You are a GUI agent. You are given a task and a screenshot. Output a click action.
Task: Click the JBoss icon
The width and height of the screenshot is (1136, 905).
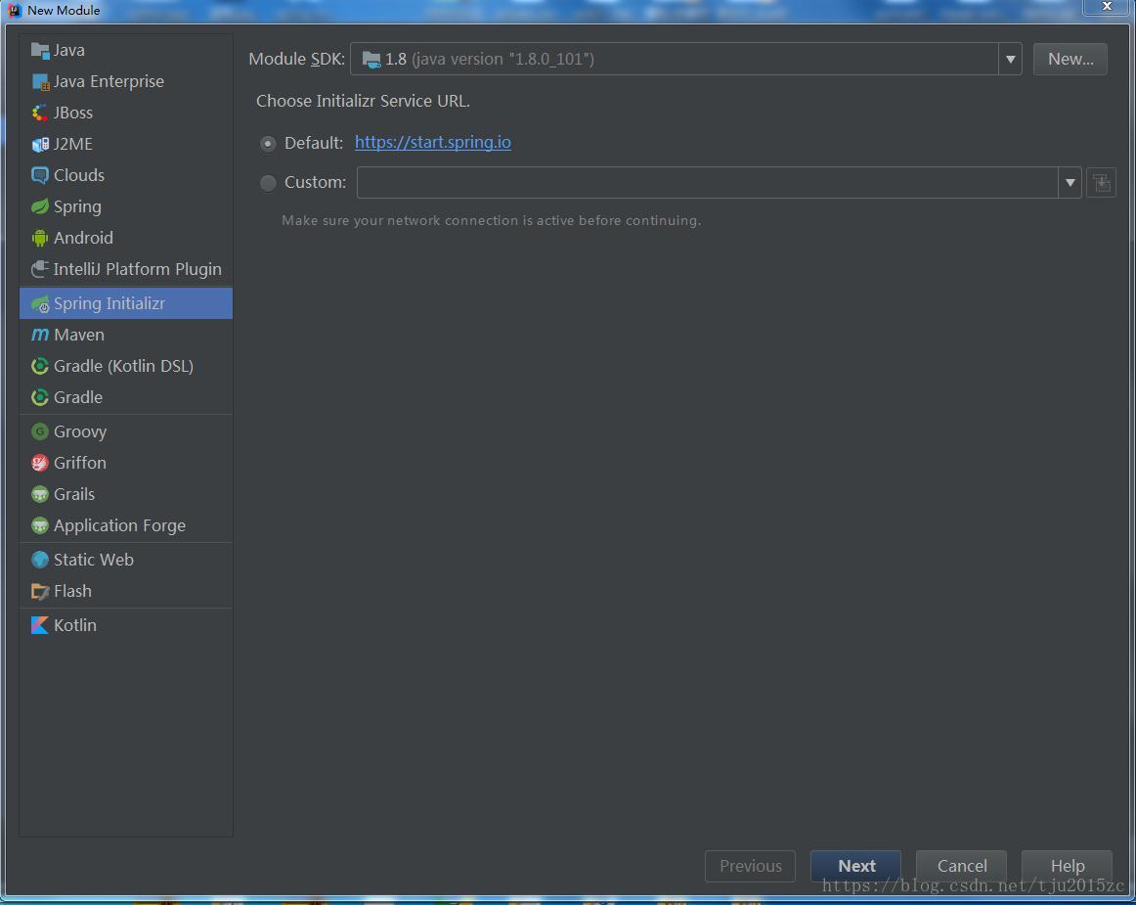40,113
